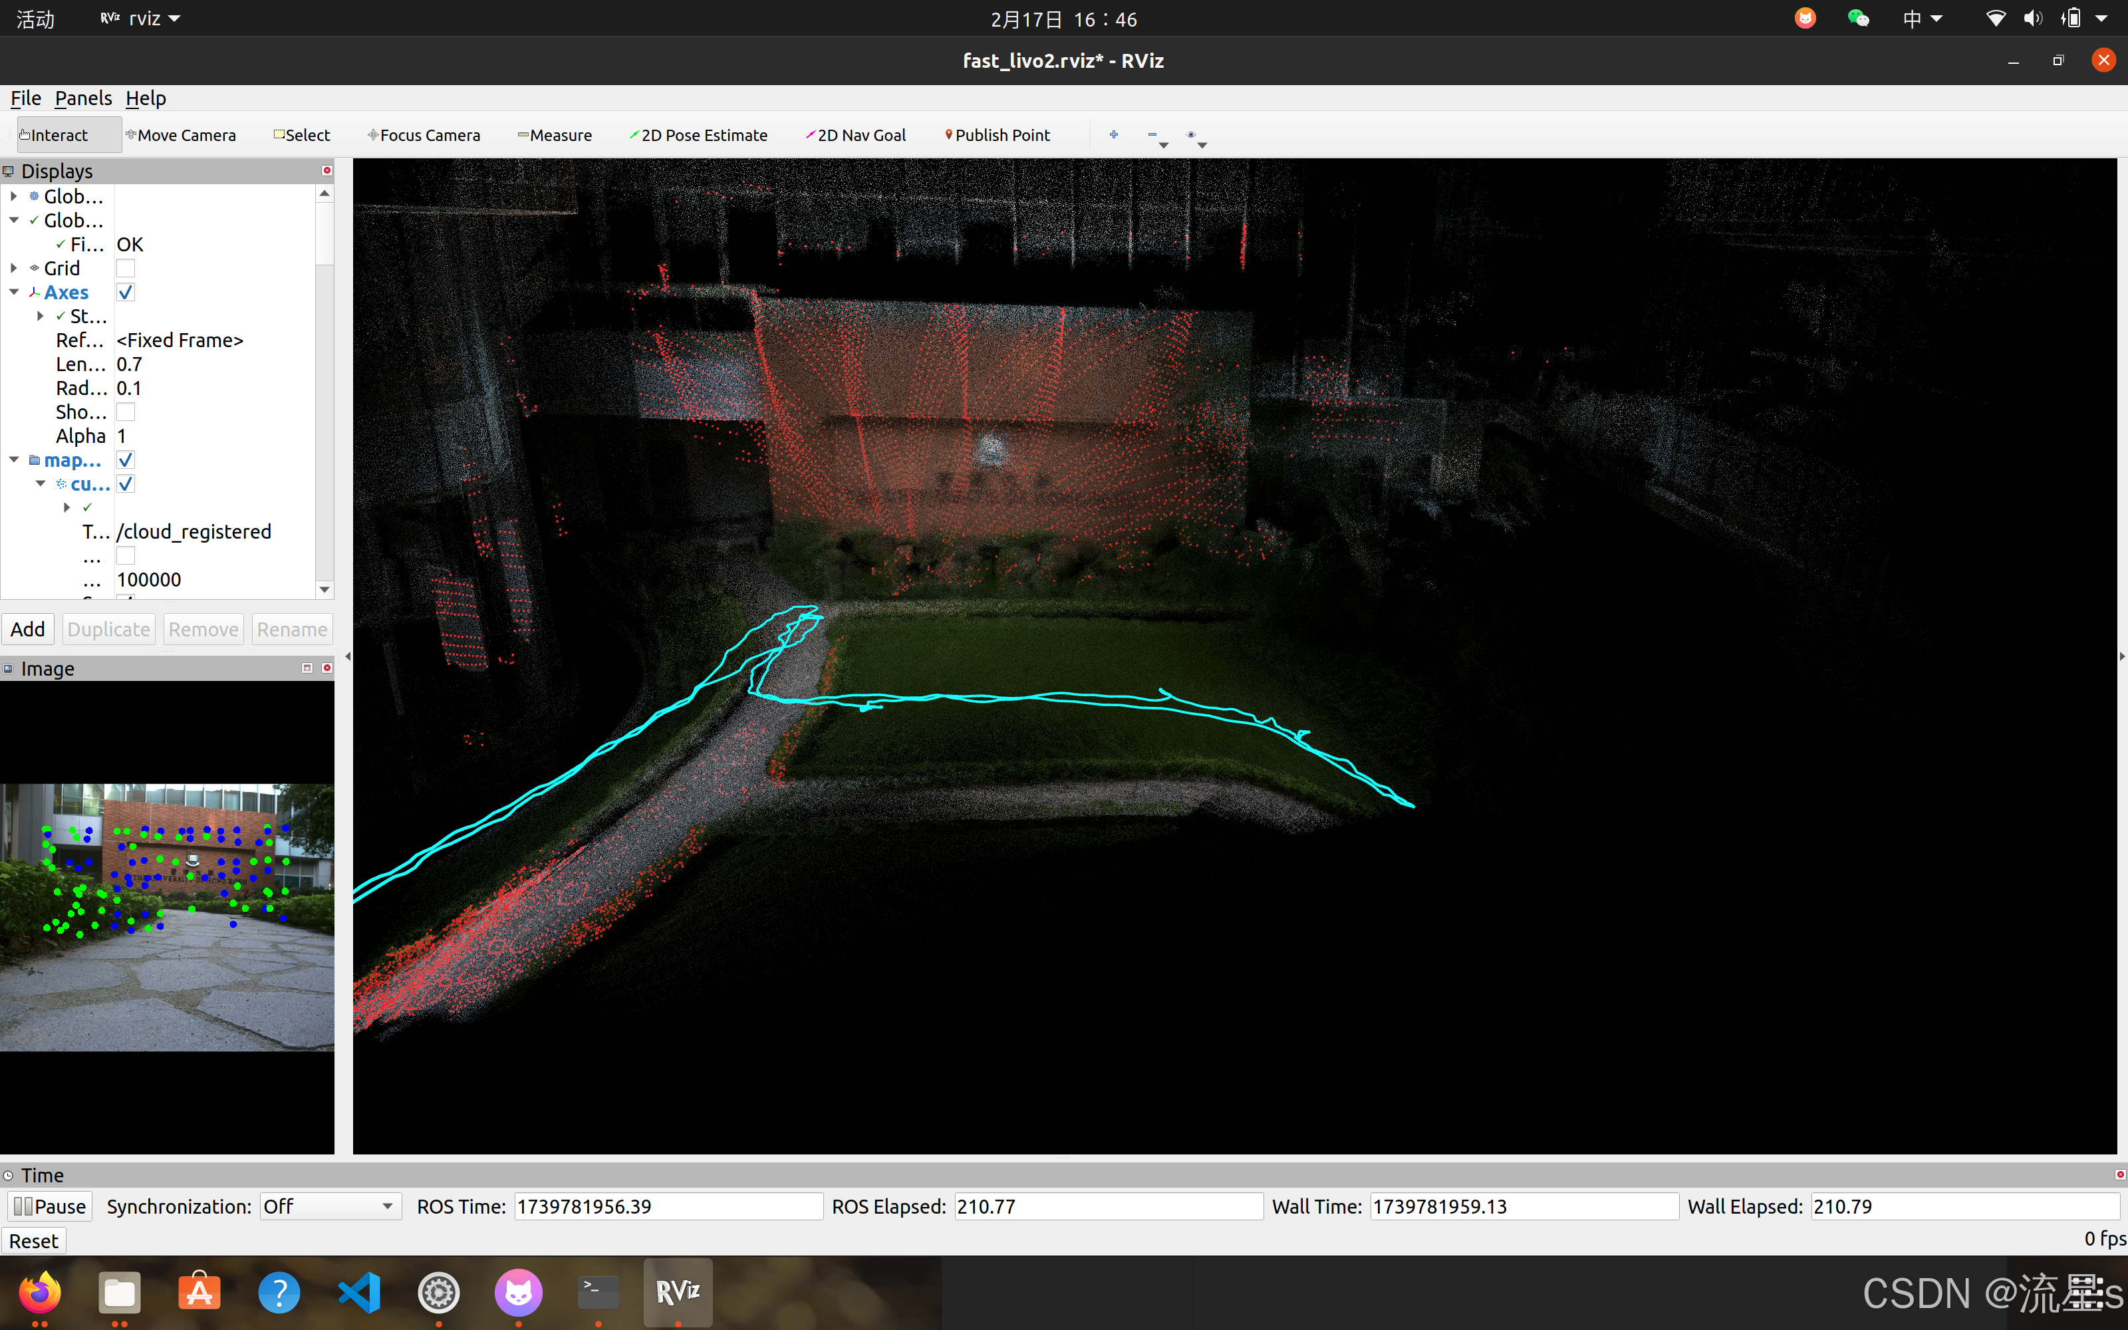
Task: Collapse the Axes tree item
Action: 14,292
